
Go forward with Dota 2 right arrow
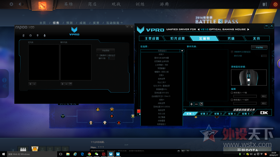click(x=23, y=4)
